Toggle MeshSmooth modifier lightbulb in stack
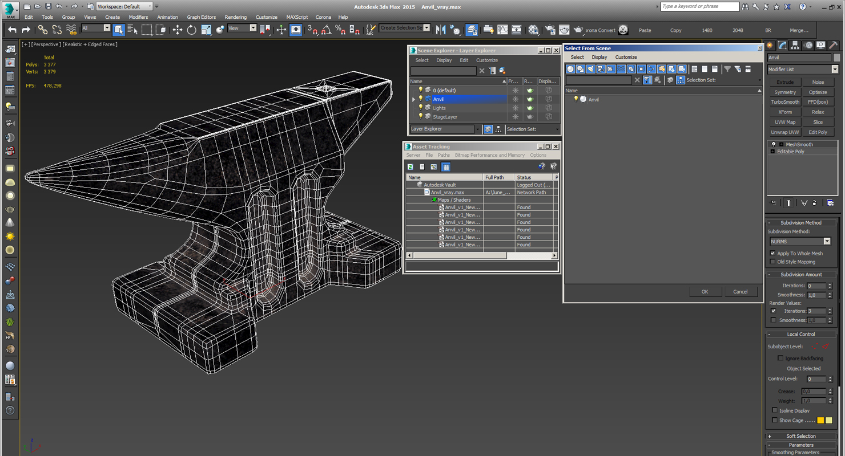 (774, 144)
